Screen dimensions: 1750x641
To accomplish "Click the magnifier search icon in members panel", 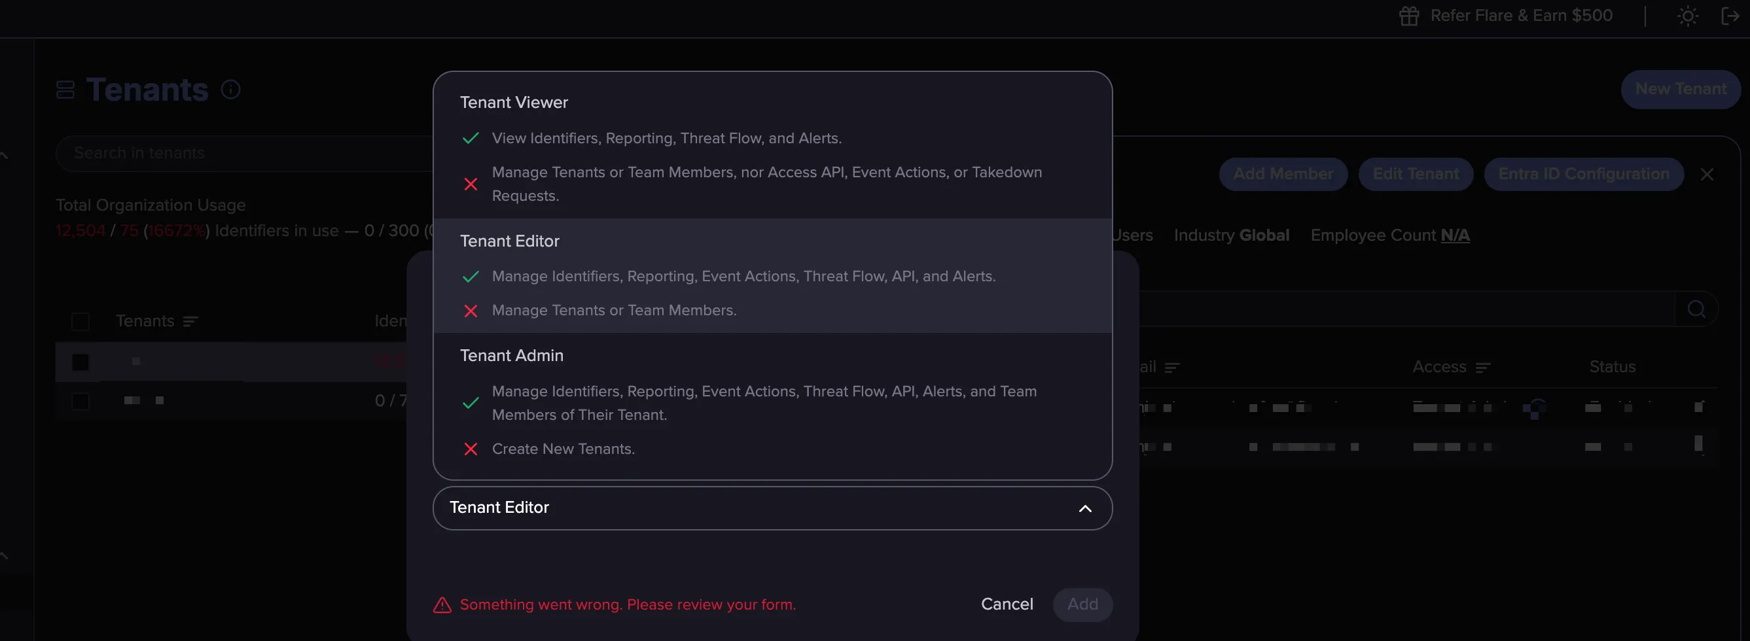I will 1696,309.
